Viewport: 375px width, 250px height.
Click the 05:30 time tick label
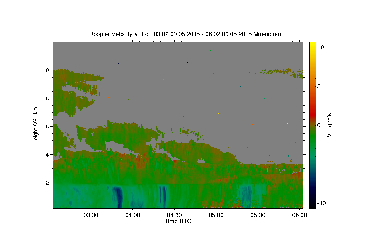tap(258, 215)
